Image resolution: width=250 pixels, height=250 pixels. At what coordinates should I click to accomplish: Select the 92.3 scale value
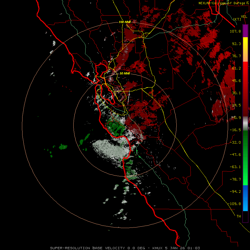pyautogui.click(x=236, y=44)
